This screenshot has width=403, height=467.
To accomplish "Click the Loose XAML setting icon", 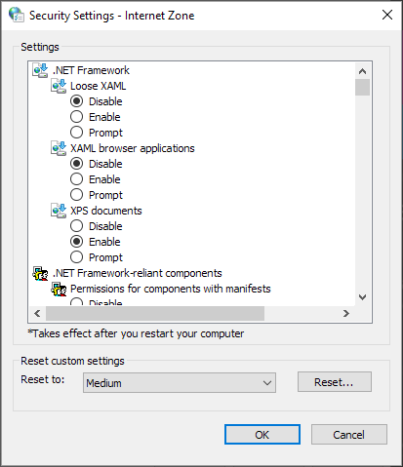I will 59,86.
